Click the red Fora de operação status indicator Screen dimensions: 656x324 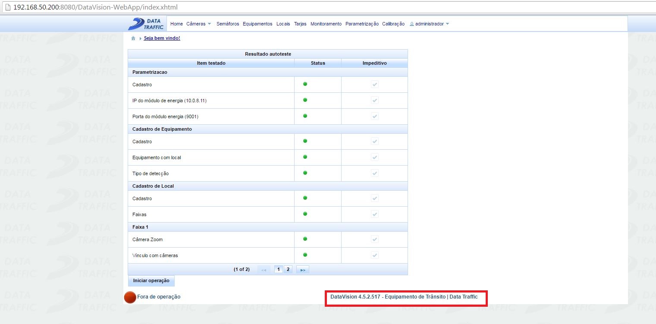click(130, 297)
